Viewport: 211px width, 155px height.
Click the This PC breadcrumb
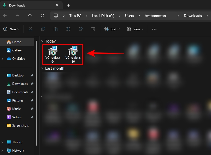pos(75,16)
